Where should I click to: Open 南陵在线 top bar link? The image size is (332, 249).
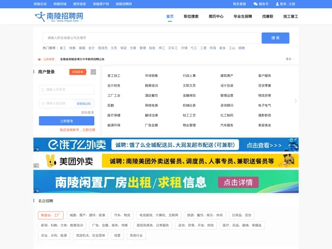pos(40,4)
